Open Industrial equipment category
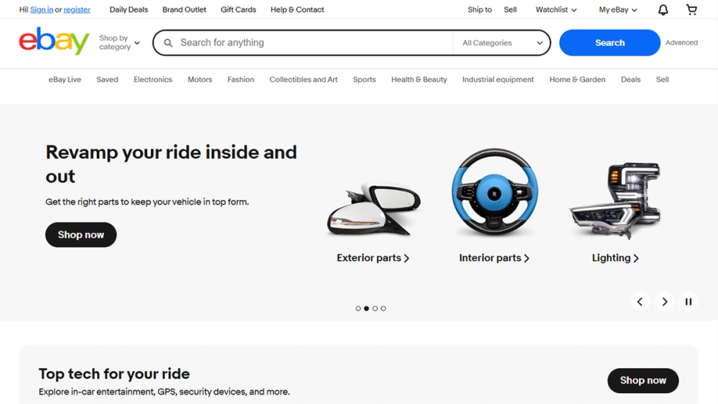Image resolution: width=718 pixels, height=404 pixels. click(x=498, y=79)
